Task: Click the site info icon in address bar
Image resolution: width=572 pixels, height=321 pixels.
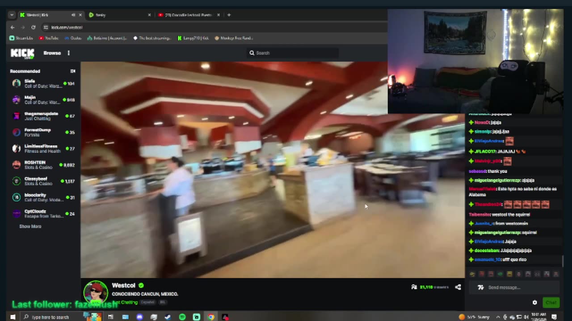Action: click(46, 27)
